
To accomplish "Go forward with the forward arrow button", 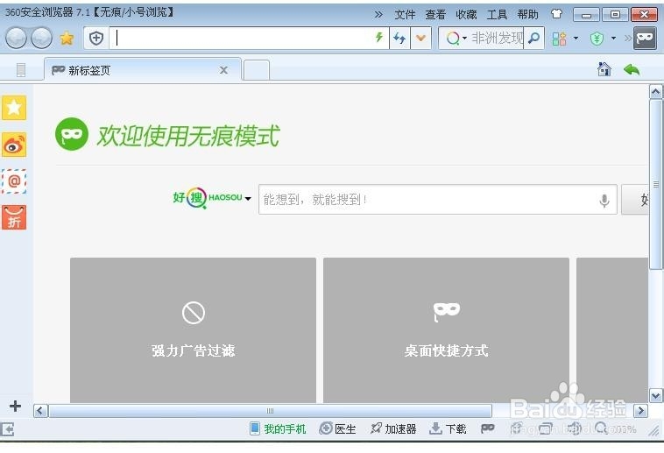I will [x=42, y=39].
